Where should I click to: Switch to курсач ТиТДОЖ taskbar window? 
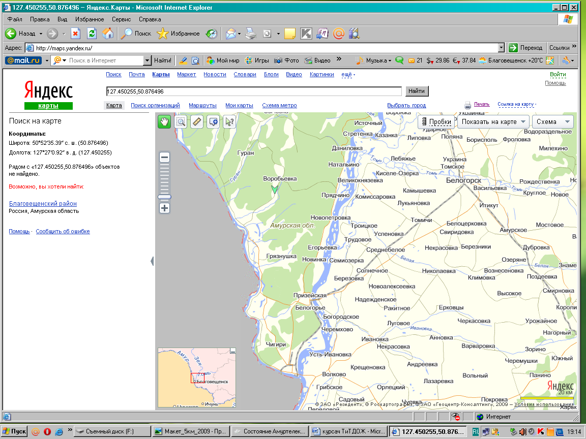point(348,431)
